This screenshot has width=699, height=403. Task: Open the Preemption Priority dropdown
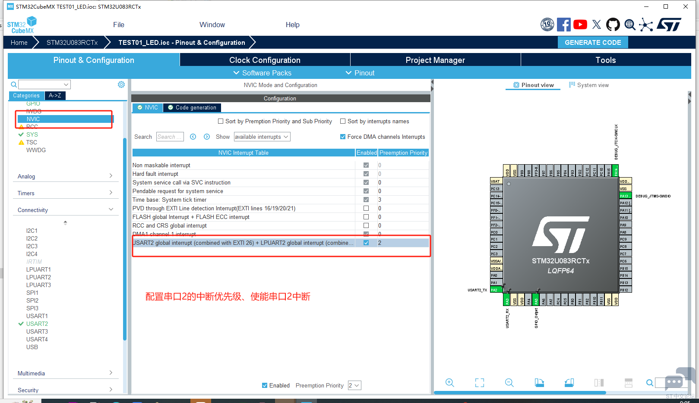[354, 385]
